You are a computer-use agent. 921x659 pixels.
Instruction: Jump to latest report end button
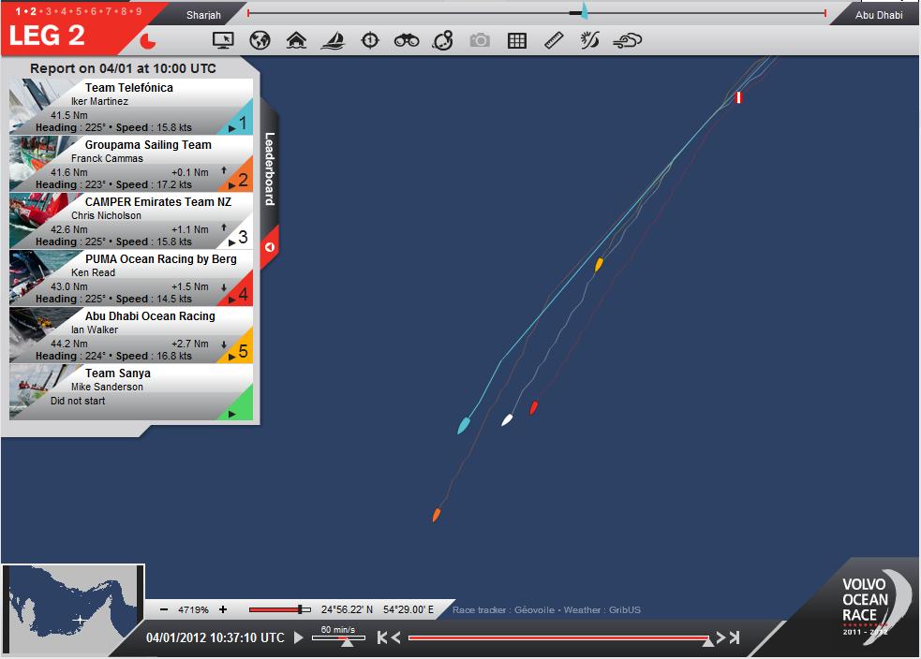735,637
